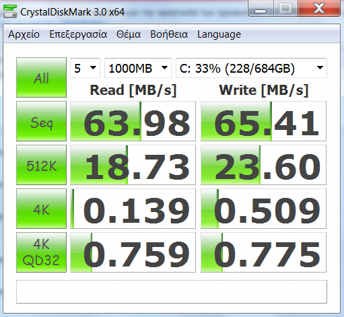Start the 4K random test
This screenshot has width=344, height=317.
[41, 209]
